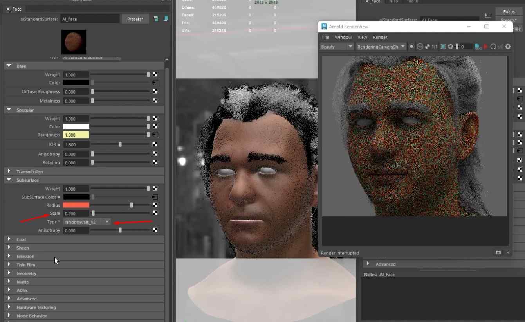Viewport: 525px width, 322px height.
Task: Click the exposure aperture icon in RenderView
Action: (x=451, y=47)
